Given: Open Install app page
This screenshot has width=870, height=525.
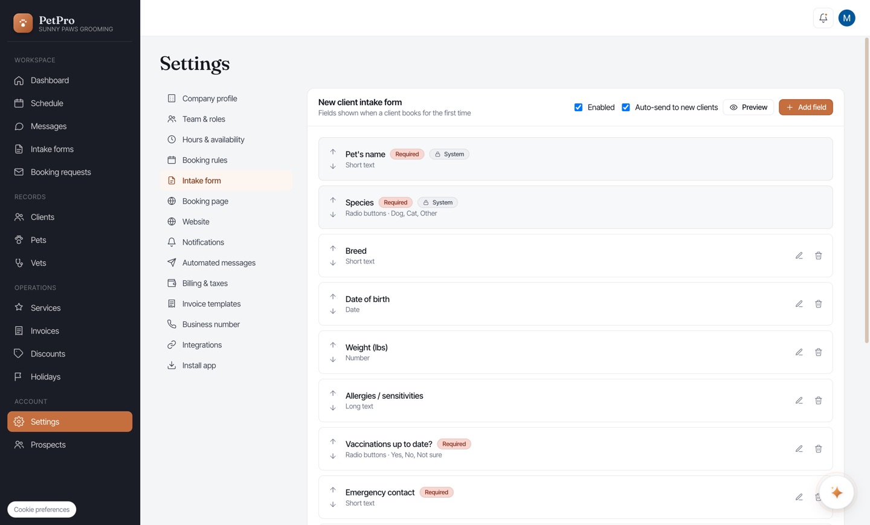Looking at the screenshot, I should (226, 366).
